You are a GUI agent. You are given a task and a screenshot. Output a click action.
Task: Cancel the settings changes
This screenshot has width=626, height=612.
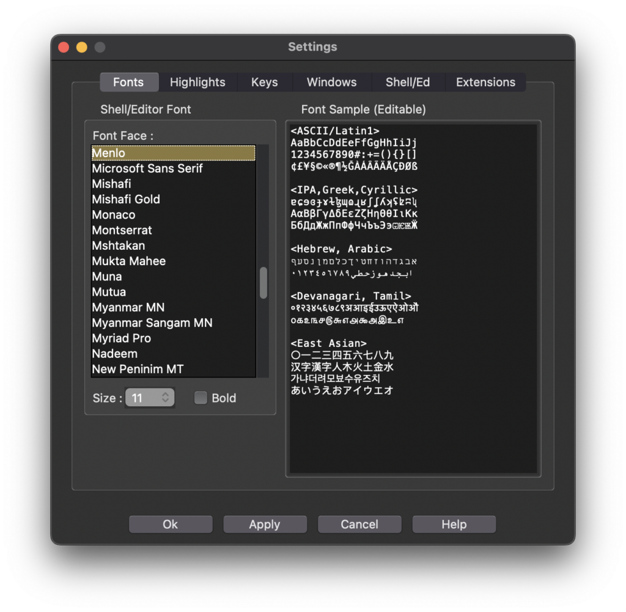click(359, 523)
